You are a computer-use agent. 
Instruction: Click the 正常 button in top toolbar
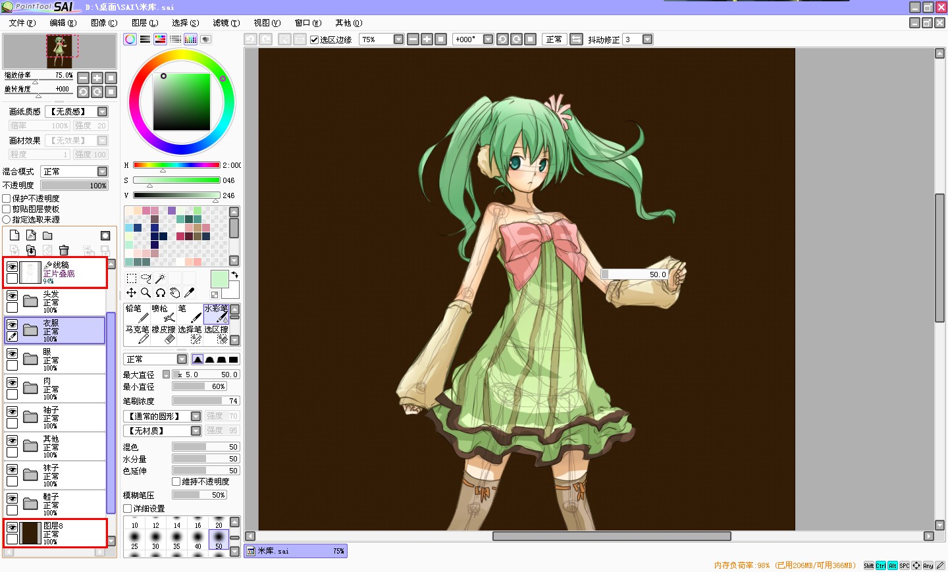tap(554, 39)
